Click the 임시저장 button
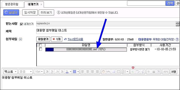 click(30, 12)
